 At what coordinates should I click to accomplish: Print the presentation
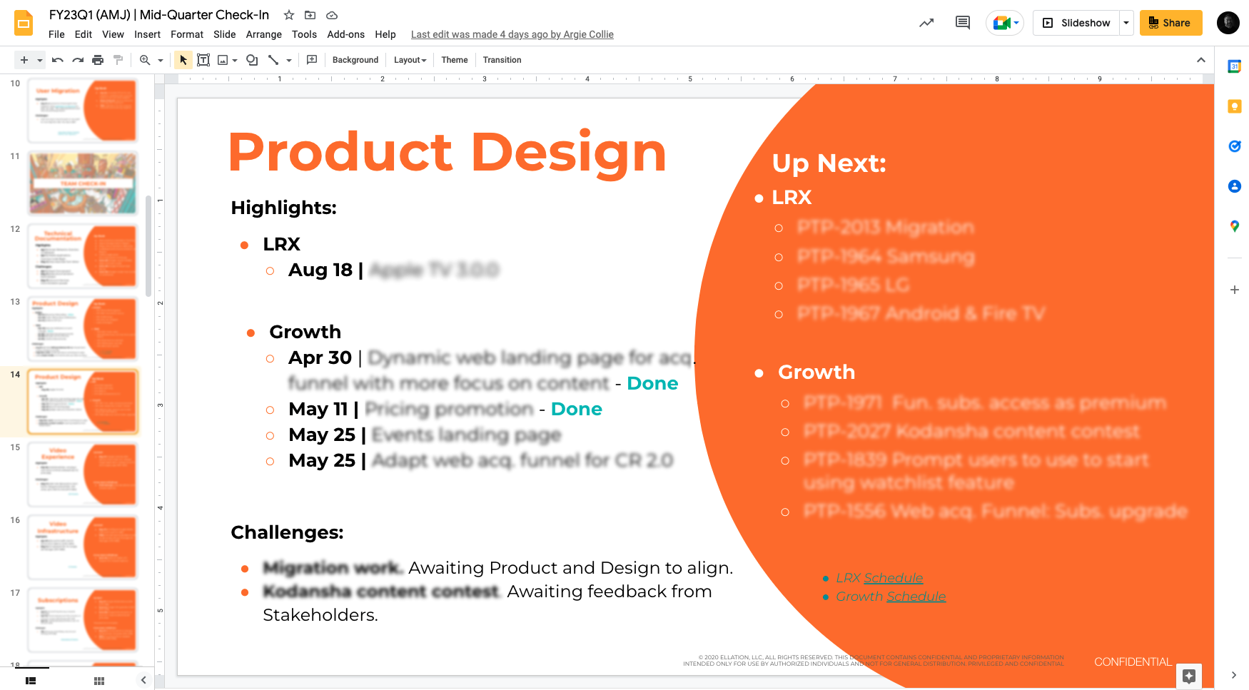pos(98,60)
